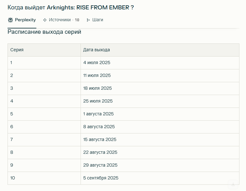Viewport: 246px width, 191px height.
Task: Click the sources icon beside Источники
Action: click(x=45, y=20)
